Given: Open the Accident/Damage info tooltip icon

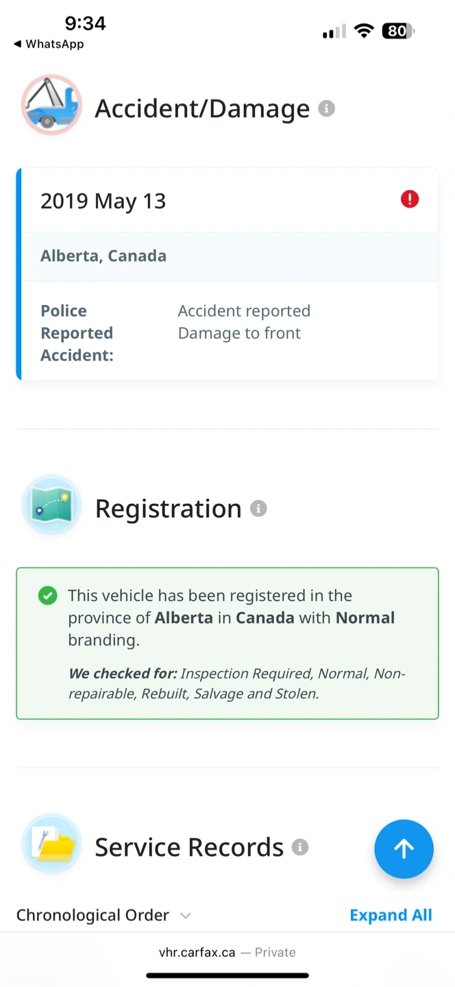Looking at the screenshot, I should (x=327, y=108).
